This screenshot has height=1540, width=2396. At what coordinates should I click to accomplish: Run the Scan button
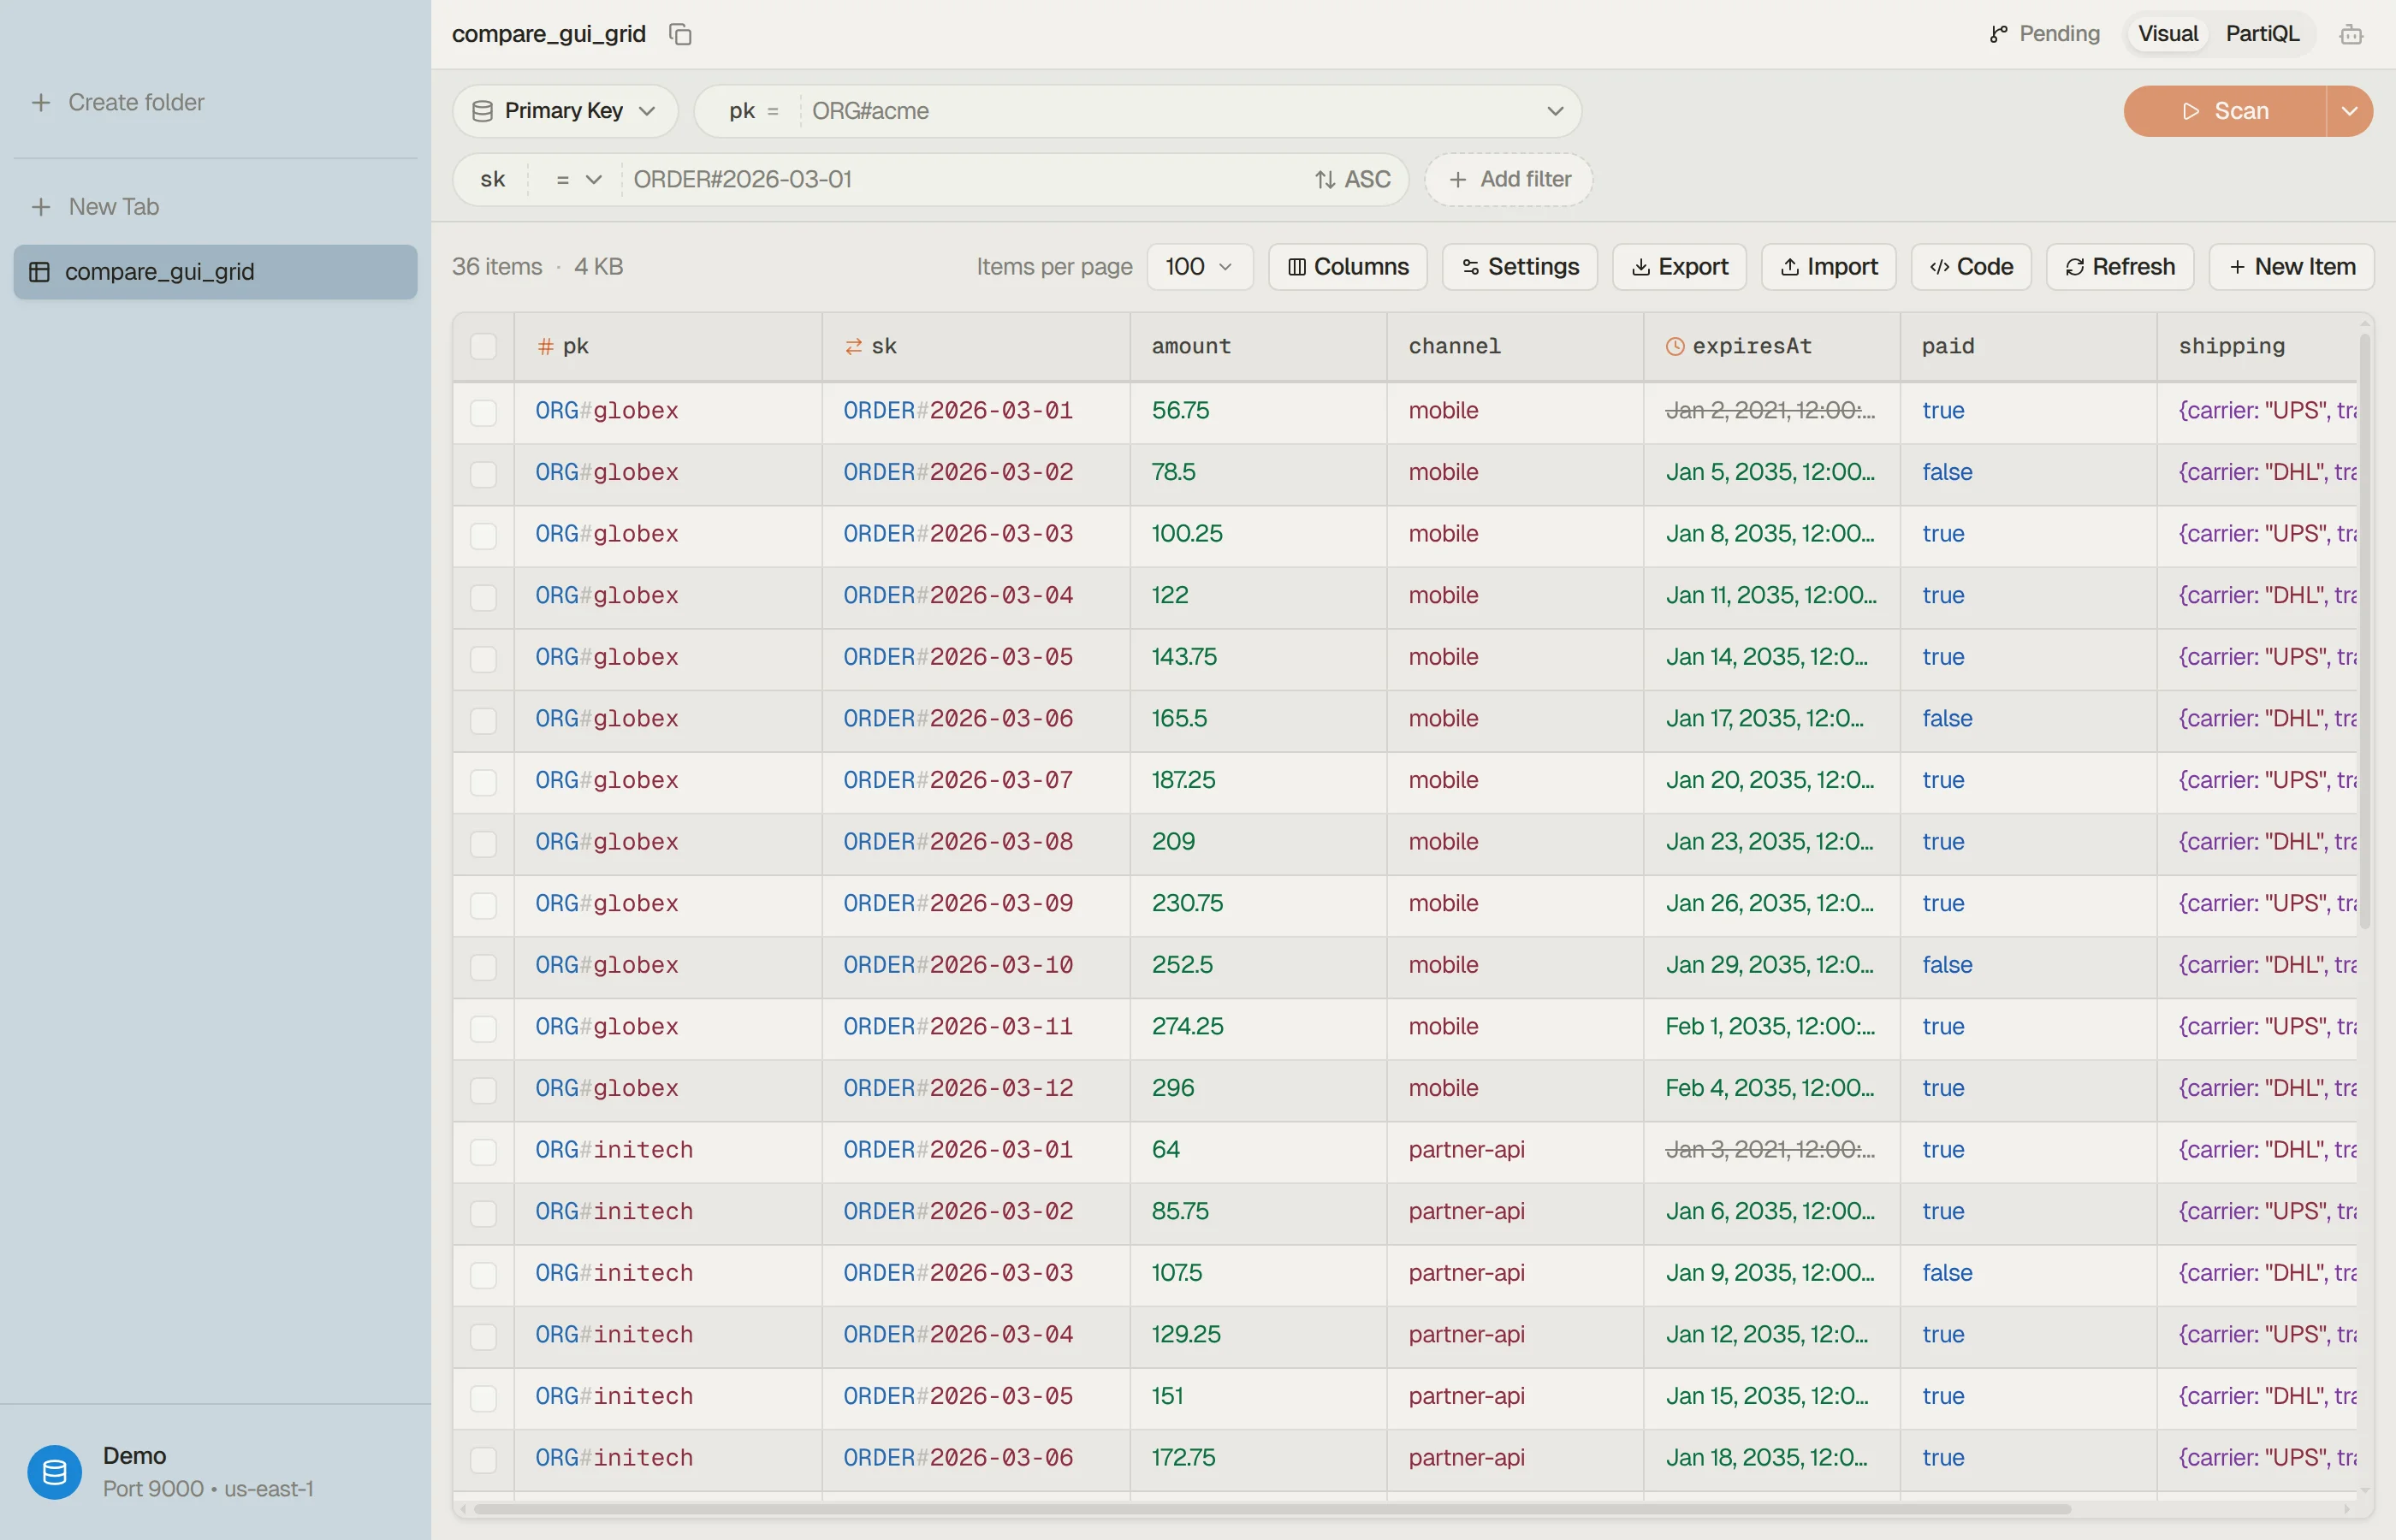click(x=2225, y=111)
